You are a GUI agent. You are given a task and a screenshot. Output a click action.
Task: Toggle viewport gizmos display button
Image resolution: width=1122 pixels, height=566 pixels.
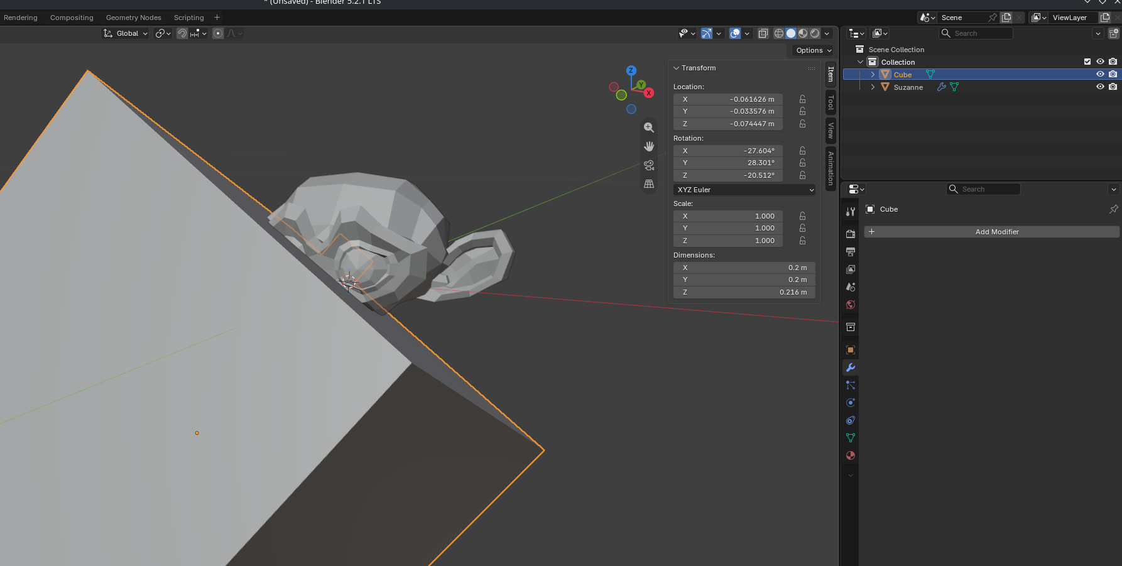tap(707, 33)
